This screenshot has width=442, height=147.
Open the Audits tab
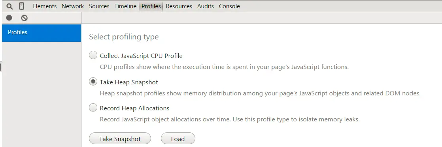[x=206, y=6]
